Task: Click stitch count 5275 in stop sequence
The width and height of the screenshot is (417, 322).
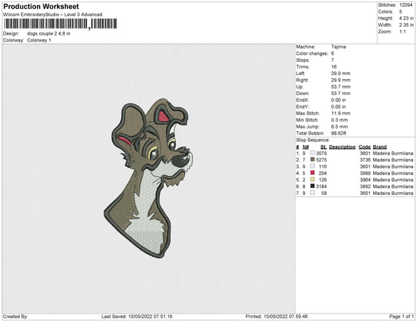Action: click(321, 160)
